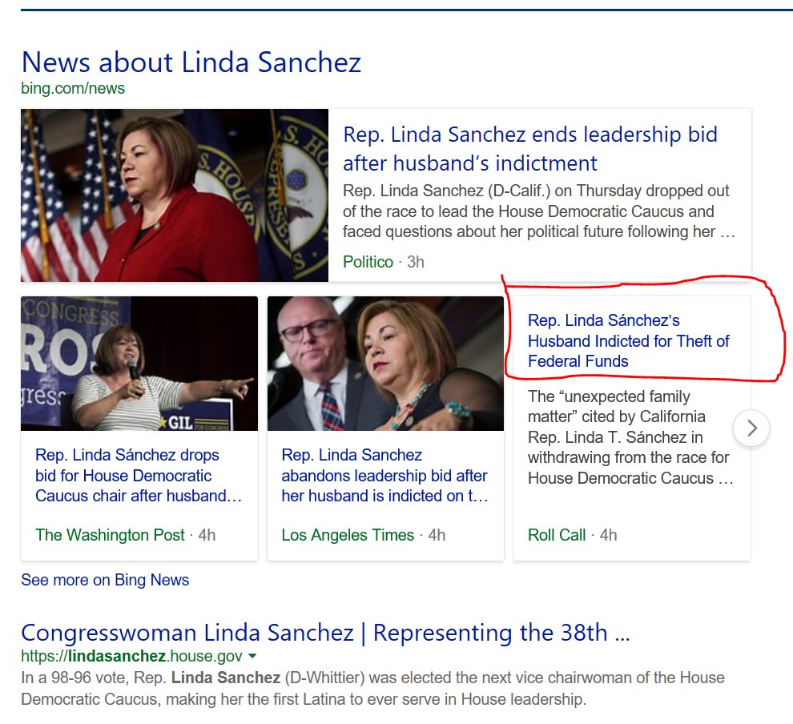Open the Los Angeles Times story thumbnail

(x=385, y=364)
